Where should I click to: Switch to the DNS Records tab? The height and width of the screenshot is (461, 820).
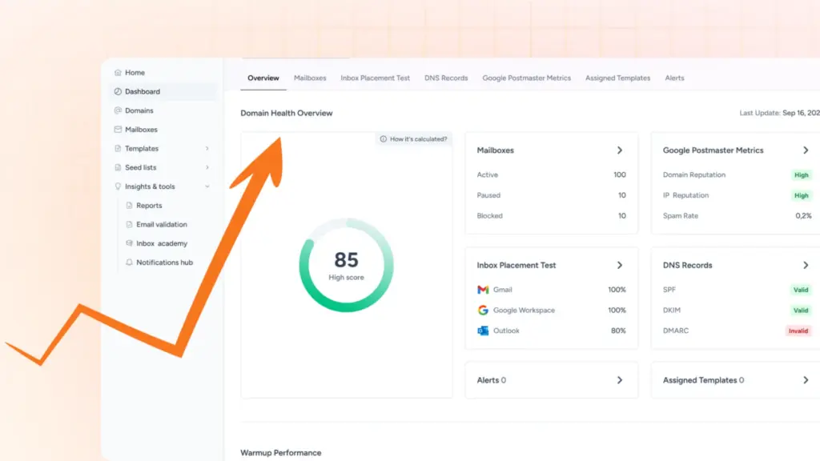click(445, 78)
